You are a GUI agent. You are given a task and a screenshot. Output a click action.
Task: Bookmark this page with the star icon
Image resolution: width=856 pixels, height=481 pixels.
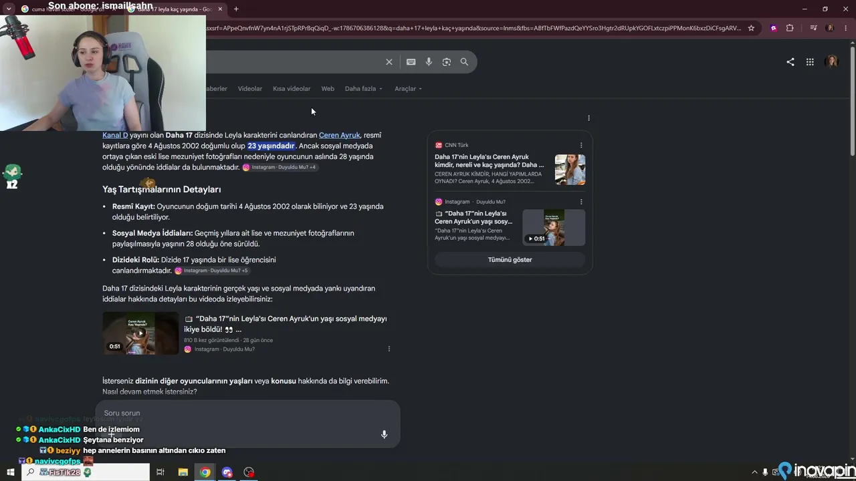point(751,28)
